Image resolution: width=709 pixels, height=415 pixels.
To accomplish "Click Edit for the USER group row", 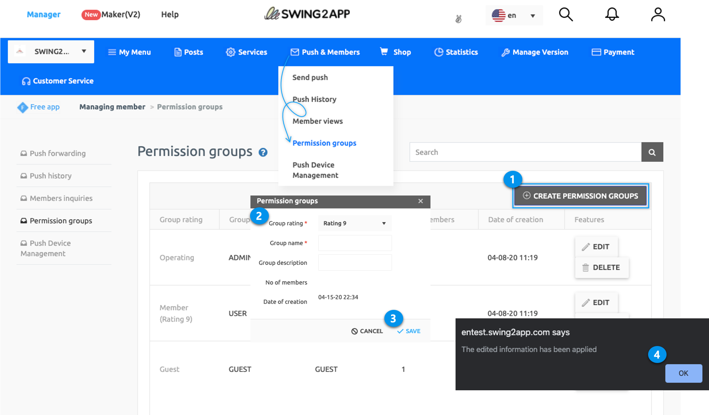I will [596, 302].
